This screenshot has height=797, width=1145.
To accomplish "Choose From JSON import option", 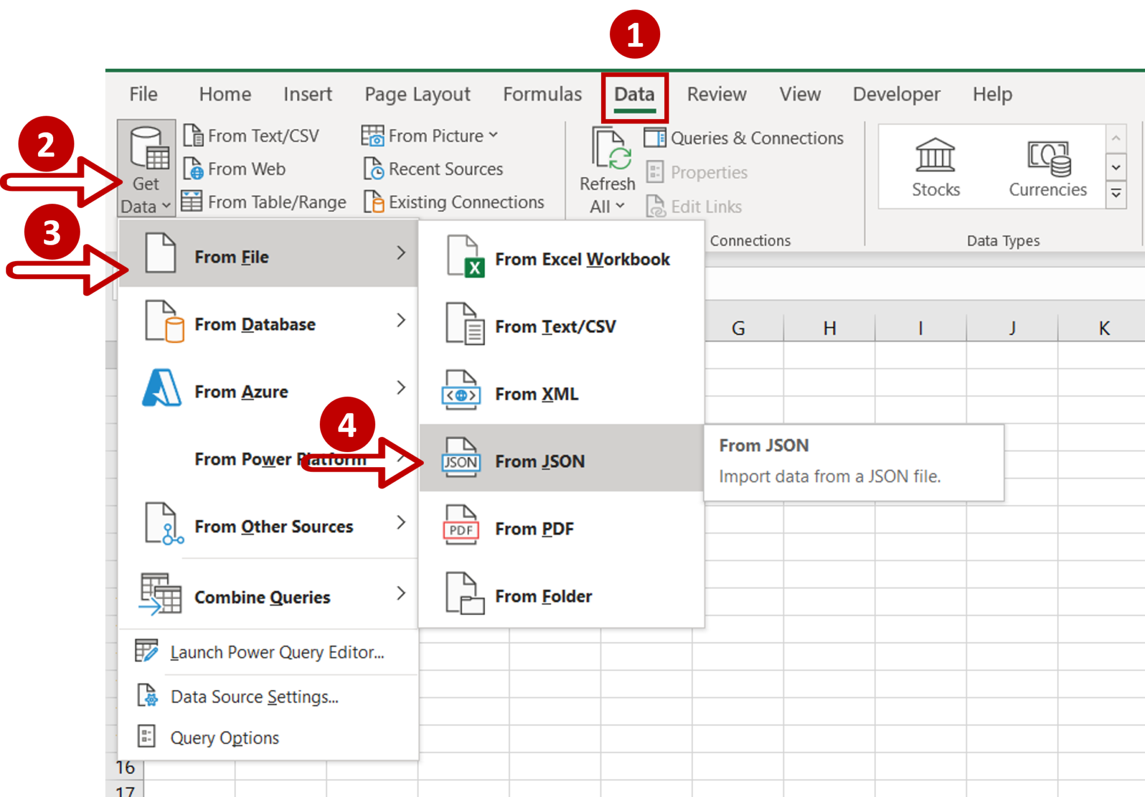I will 540,461.
